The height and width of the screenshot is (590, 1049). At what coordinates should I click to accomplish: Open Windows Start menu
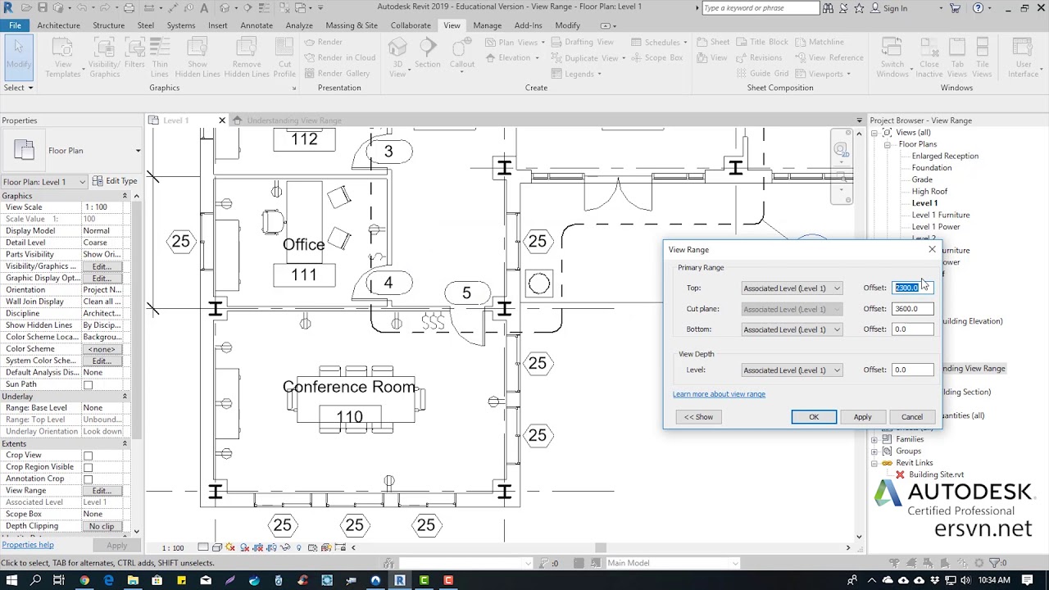click(x=12, y=580)
